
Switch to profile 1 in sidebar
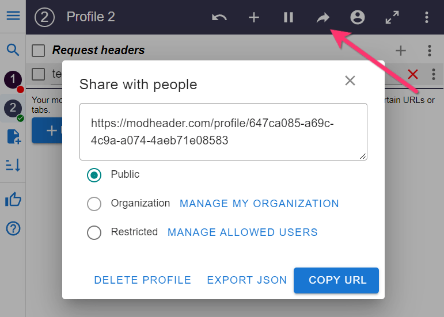point(13,79)
